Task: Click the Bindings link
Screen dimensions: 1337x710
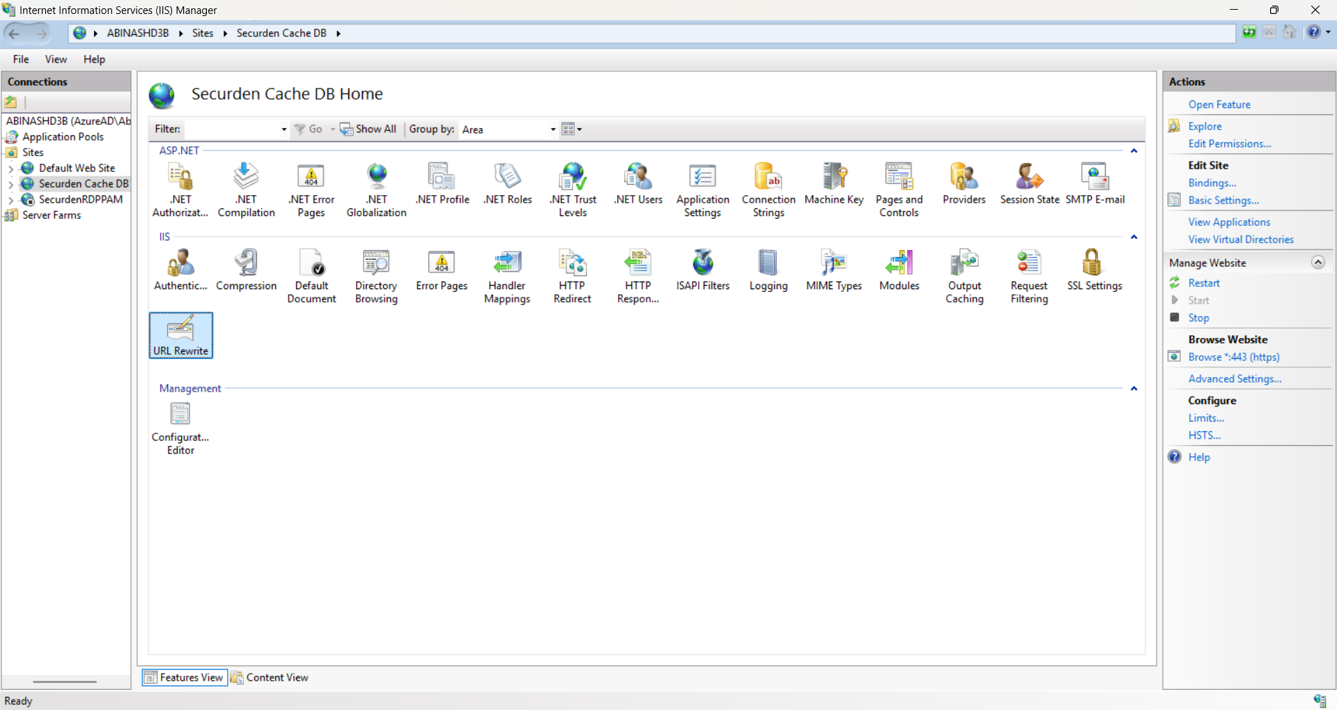Action: click(1212, 183)
